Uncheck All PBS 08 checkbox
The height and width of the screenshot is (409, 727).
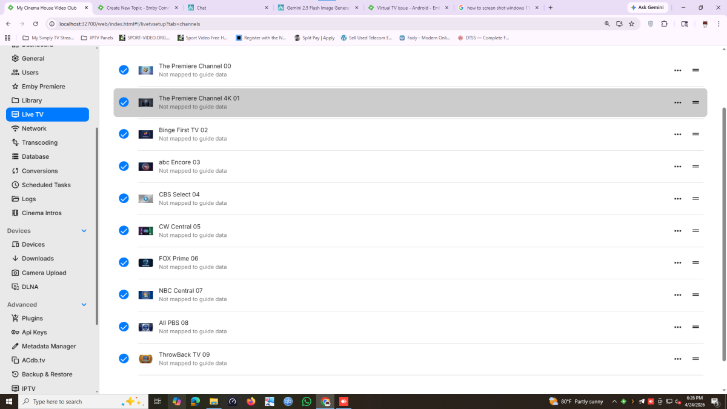tap(124, 327)
